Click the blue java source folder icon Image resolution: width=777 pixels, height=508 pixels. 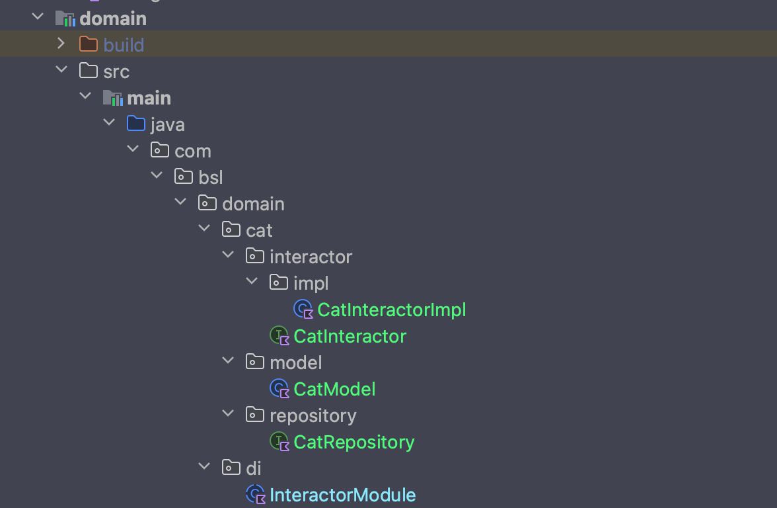coord(136,124)
